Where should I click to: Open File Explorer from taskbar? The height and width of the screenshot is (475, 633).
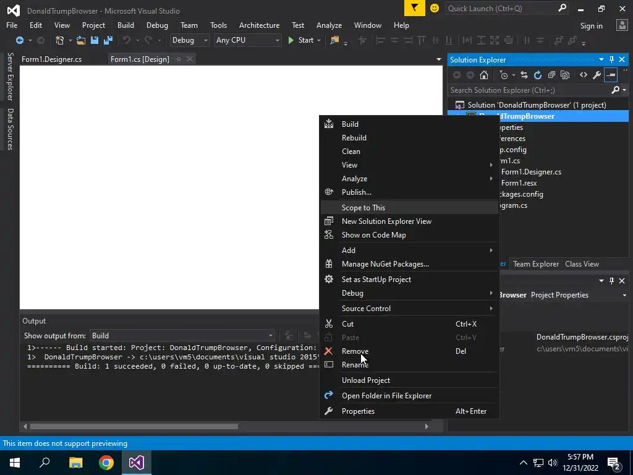pos(75,463)
